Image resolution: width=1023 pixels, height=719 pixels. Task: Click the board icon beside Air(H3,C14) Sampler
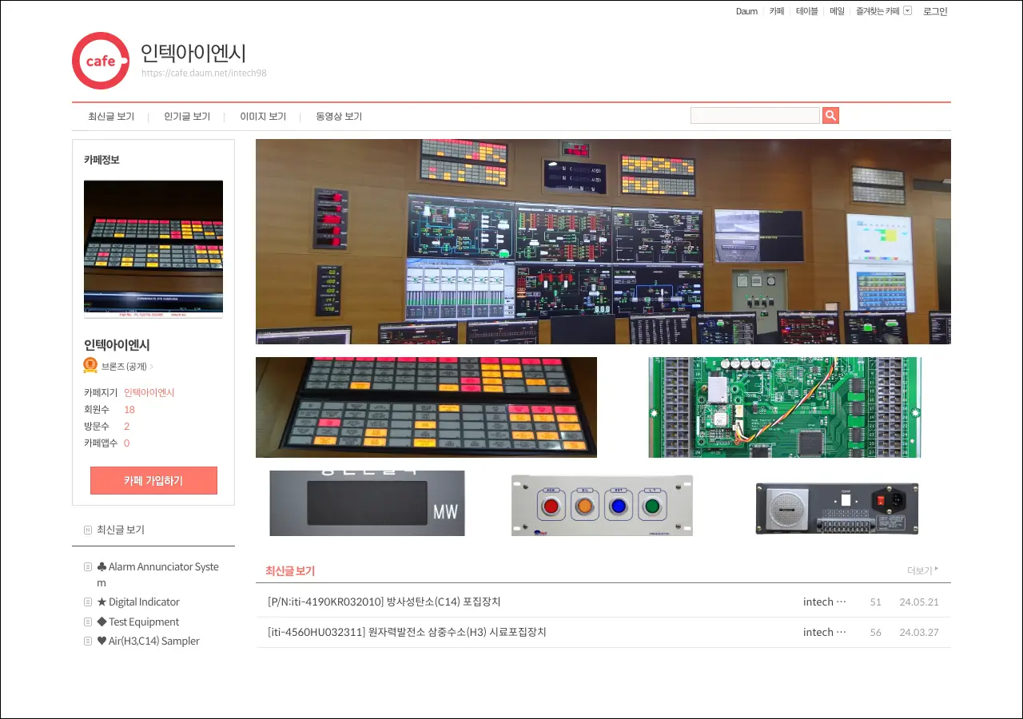[88, 642]
